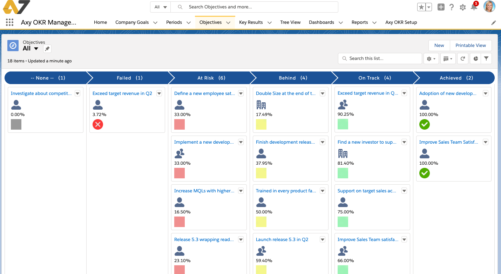The image size is (501, 274).
Task: Open the Favorites star icon
Action: (421, 7)
